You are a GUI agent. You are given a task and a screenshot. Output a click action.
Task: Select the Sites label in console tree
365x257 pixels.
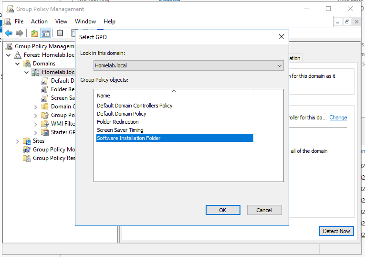click(39, 141)
